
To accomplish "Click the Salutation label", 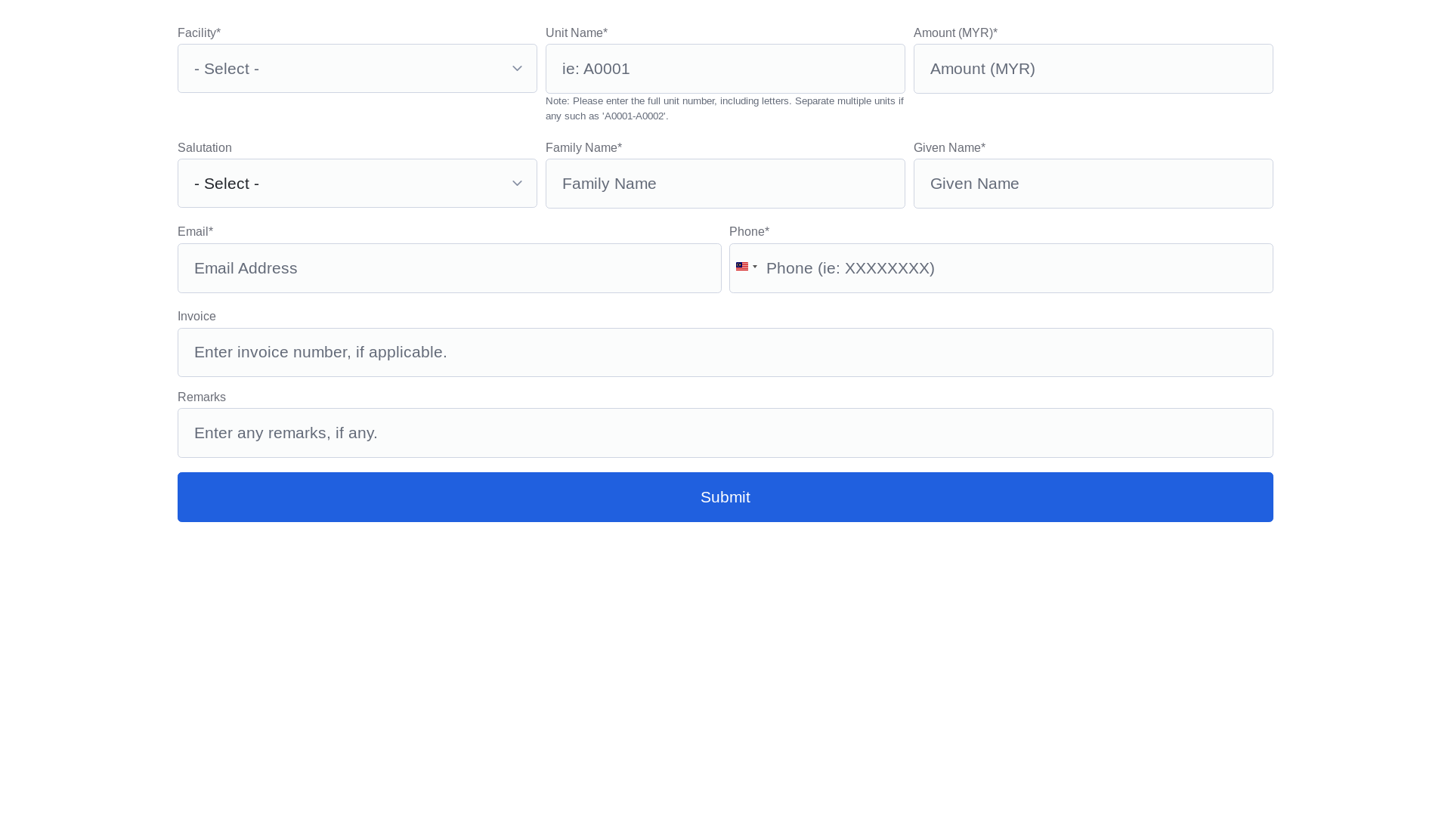I will 205,148.
